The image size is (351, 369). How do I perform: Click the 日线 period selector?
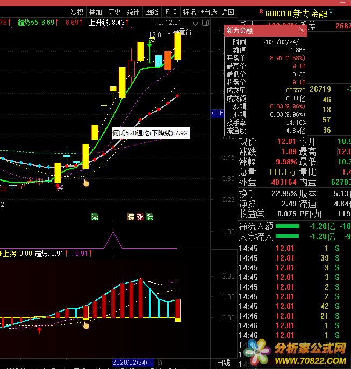(223, 363)
